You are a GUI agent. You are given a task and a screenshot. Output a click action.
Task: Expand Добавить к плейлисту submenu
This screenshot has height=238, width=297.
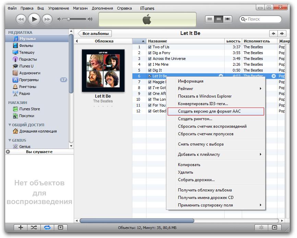216,154
